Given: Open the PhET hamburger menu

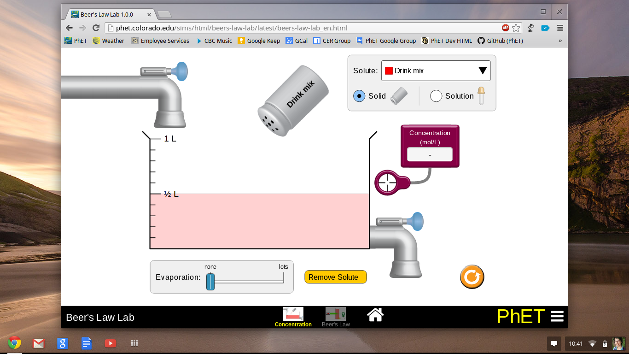Looking at the screenshot, I should [x=557, y=316].
